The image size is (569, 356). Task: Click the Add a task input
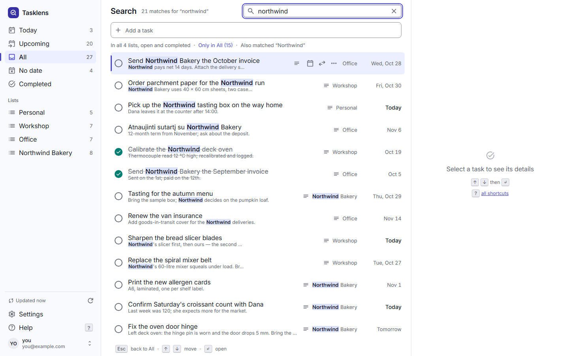click(x=256, y=30)
